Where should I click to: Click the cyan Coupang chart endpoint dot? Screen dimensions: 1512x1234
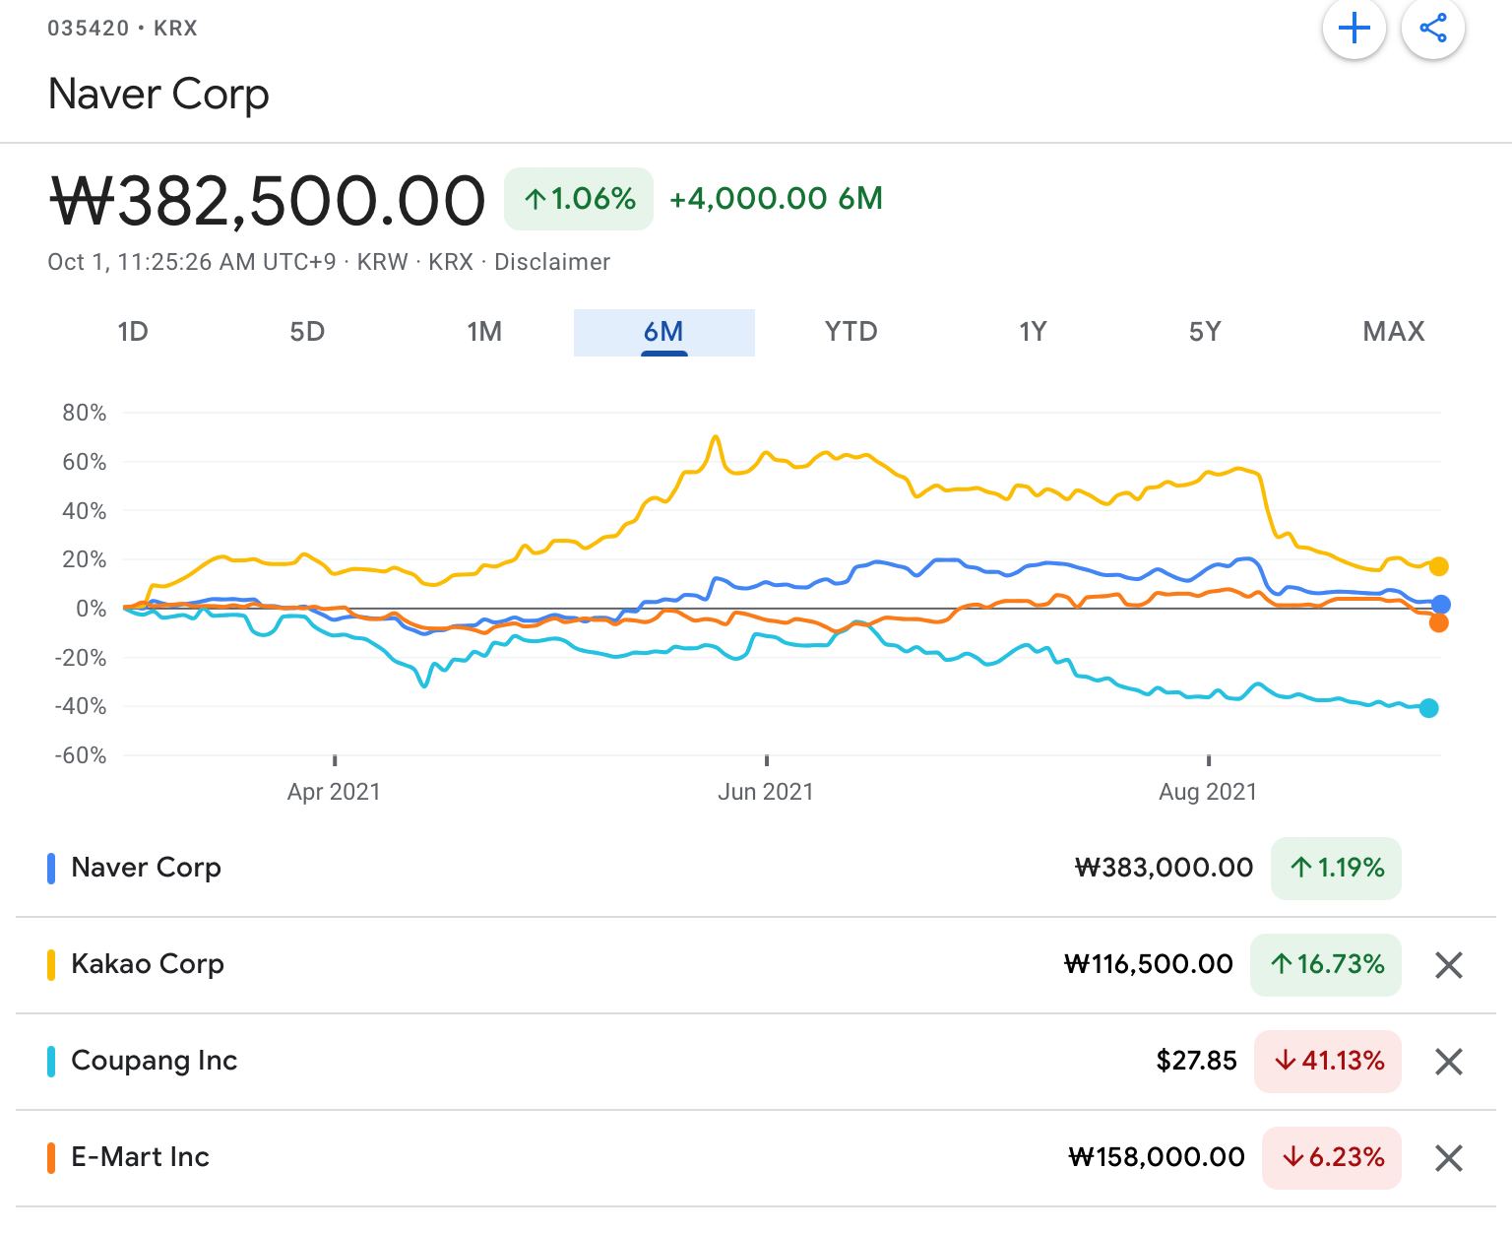(x=1429, y=708)
